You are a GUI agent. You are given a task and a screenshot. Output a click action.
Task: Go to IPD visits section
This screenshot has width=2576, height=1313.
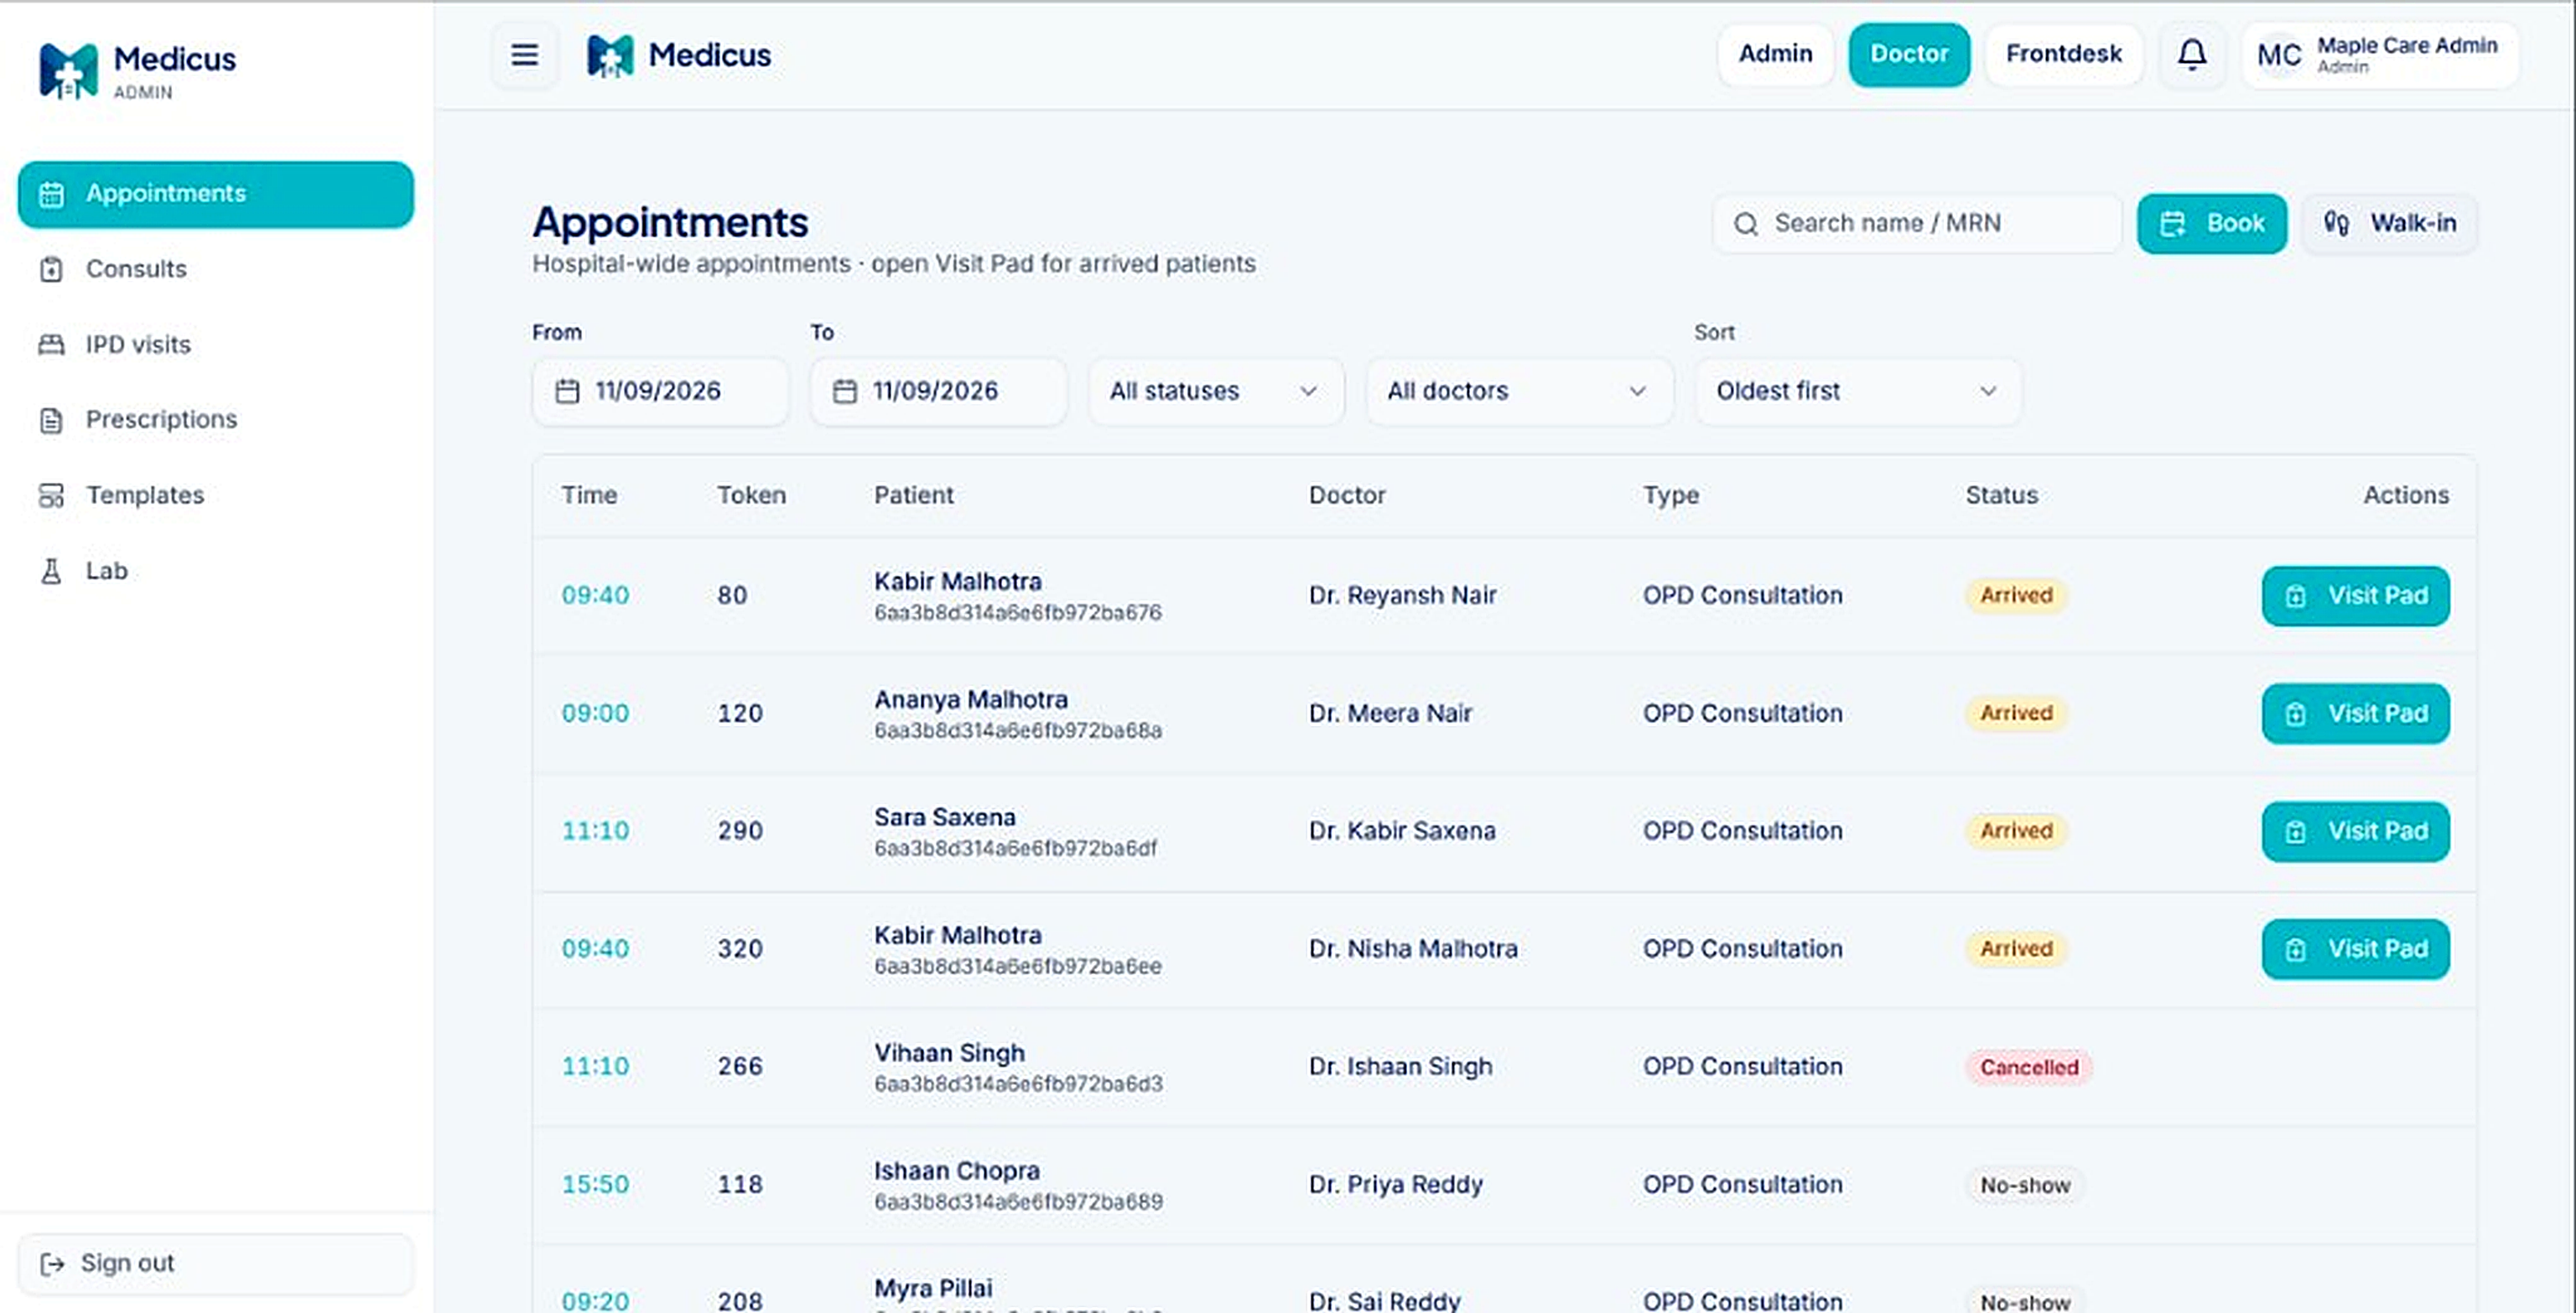point(216,345)
